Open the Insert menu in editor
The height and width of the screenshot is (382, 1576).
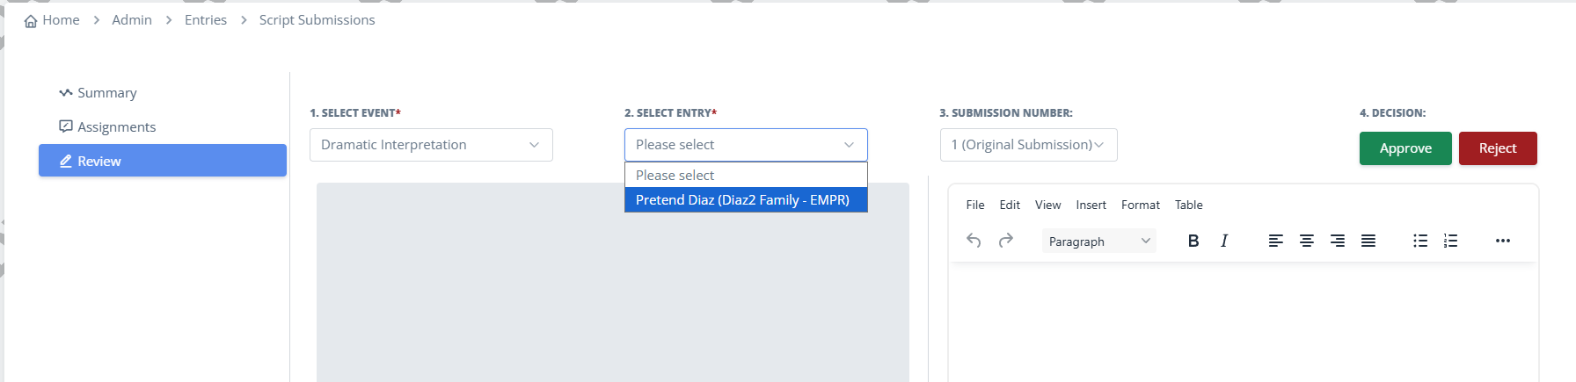pos(1091,205)
